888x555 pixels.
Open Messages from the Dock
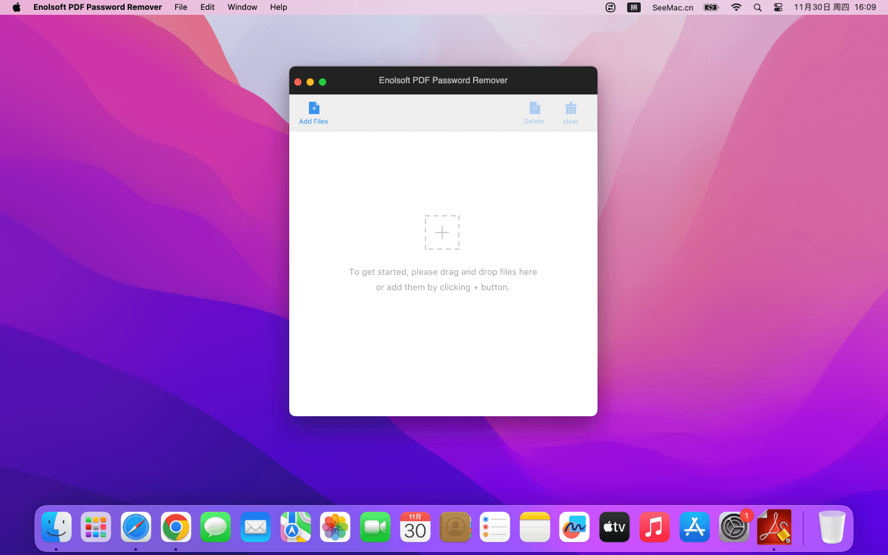pos(216,527)
